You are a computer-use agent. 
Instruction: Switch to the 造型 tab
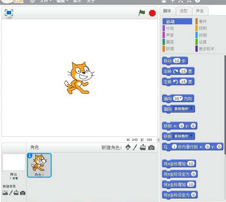184,11
